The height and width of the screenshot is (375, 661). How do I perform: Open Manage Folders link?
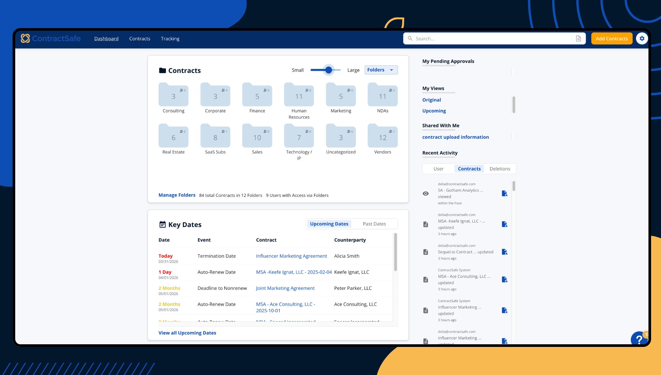(177, 195)
